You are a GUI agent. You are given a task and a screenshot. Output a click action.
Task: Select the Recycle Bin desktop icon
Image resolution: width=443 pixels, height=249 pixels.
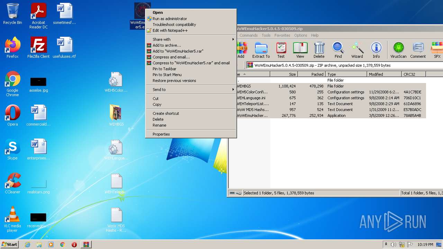coord(12,14)
